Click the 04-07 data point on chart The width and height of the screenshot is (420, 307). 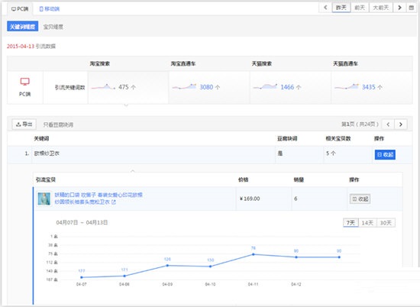point(82,277)
